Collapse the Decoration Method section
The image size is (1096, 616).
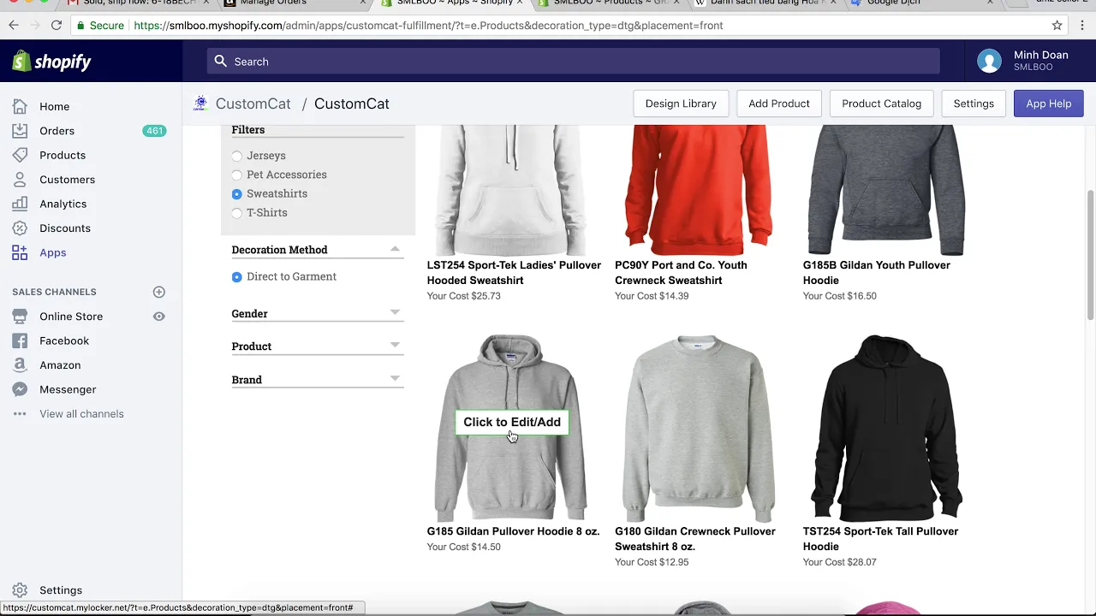[395, 249]
